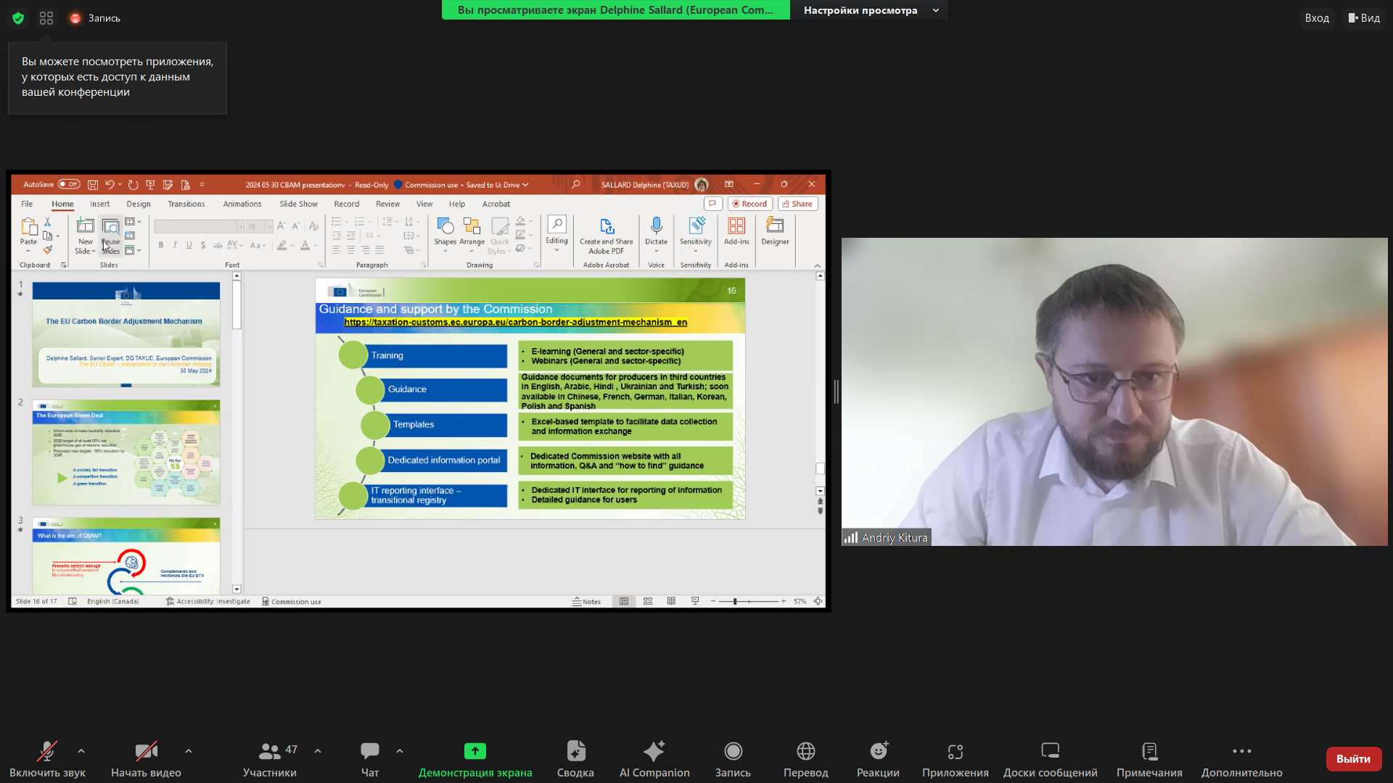The width and height of the screenshot is (1393, 783).
Task: Open the Дополнительно more menu
Action: (1241, 751)
